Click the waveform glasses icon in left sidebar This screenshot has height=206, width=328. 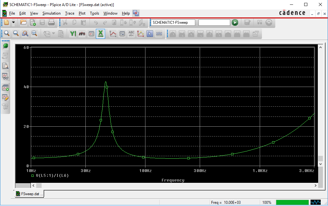[5, 76]
